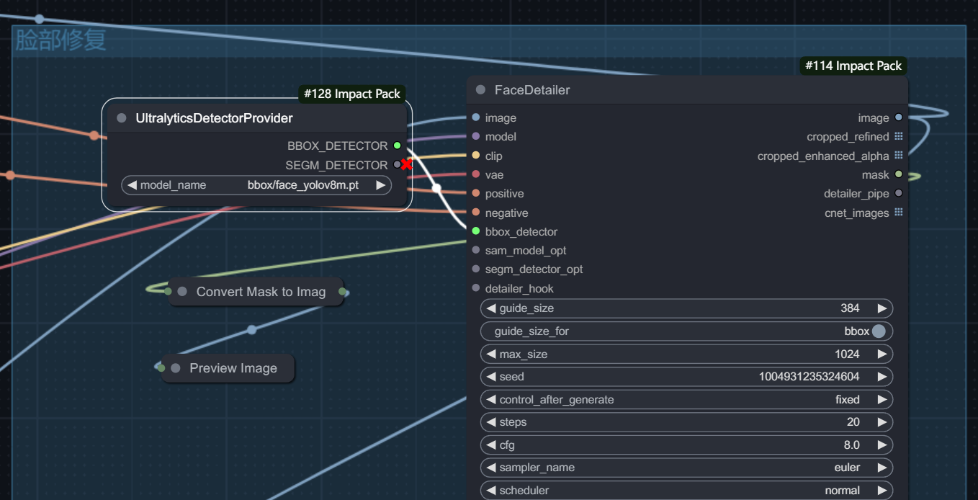Image resolution: width=978 pixels, height=500 pixels.
Task: Select next model_name with the right arrow
Action: coord(381,185)
